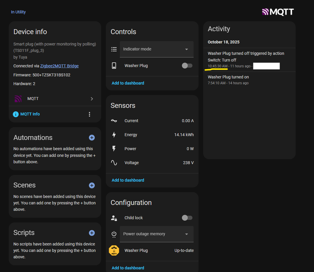The height and width of the screenshot is (272, 314).
Task: Enable the Child lock toggle
Action: click(x=187, y=218)
